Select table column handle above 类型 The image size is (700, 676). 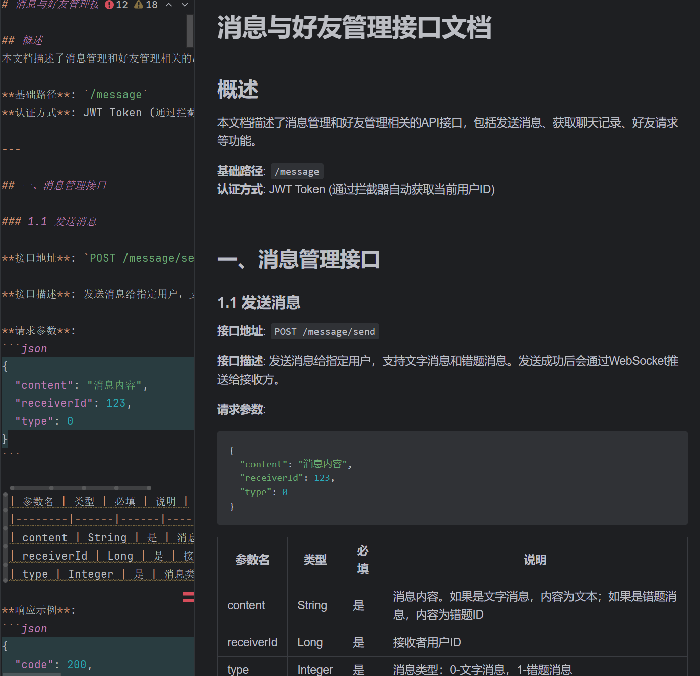click(68, 488)
